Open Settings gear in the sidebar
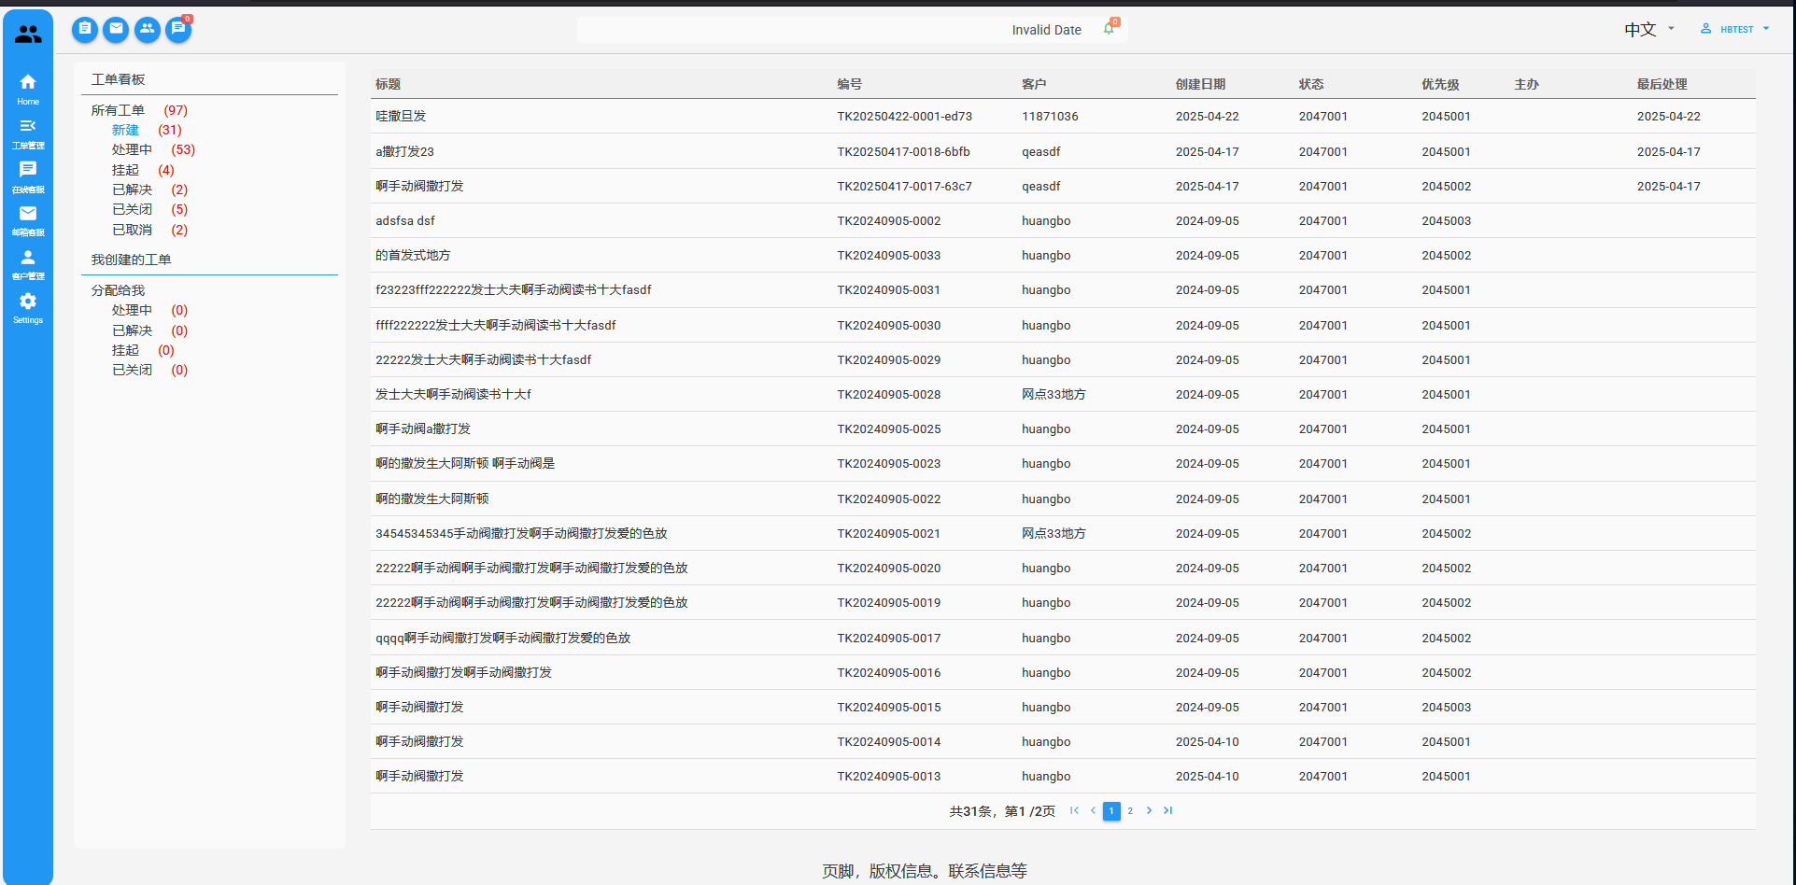Image resolution: width=1796 pixels, height=885 pixels. 28,306
